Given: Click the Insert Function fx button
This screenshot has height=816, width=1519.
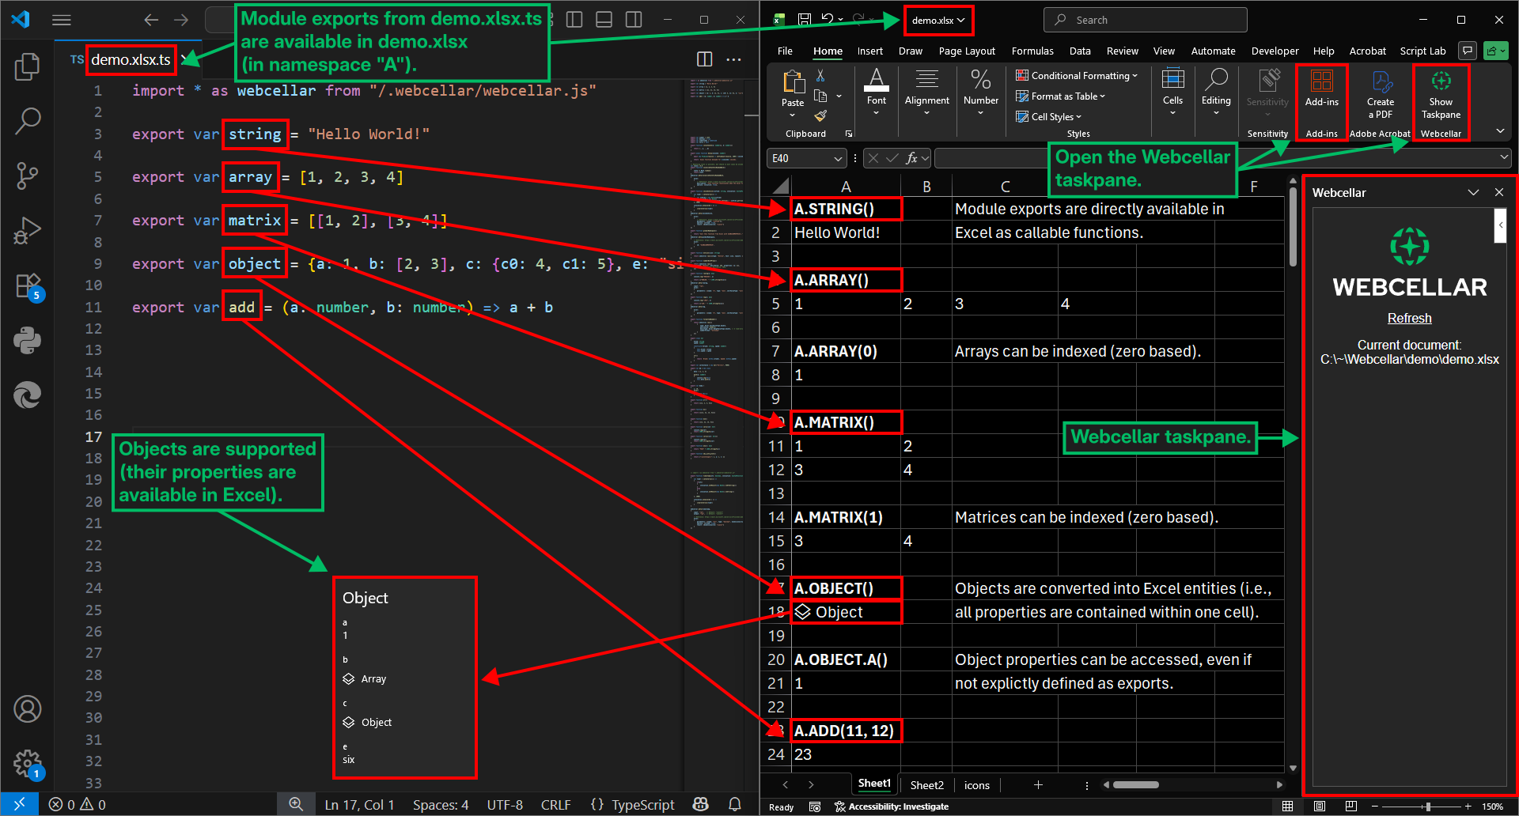Looking at the screenshot, I should 912,158.
